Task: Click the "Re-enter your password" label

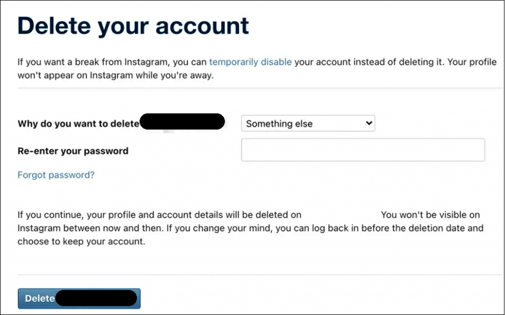Action: [x=73, y=151]
